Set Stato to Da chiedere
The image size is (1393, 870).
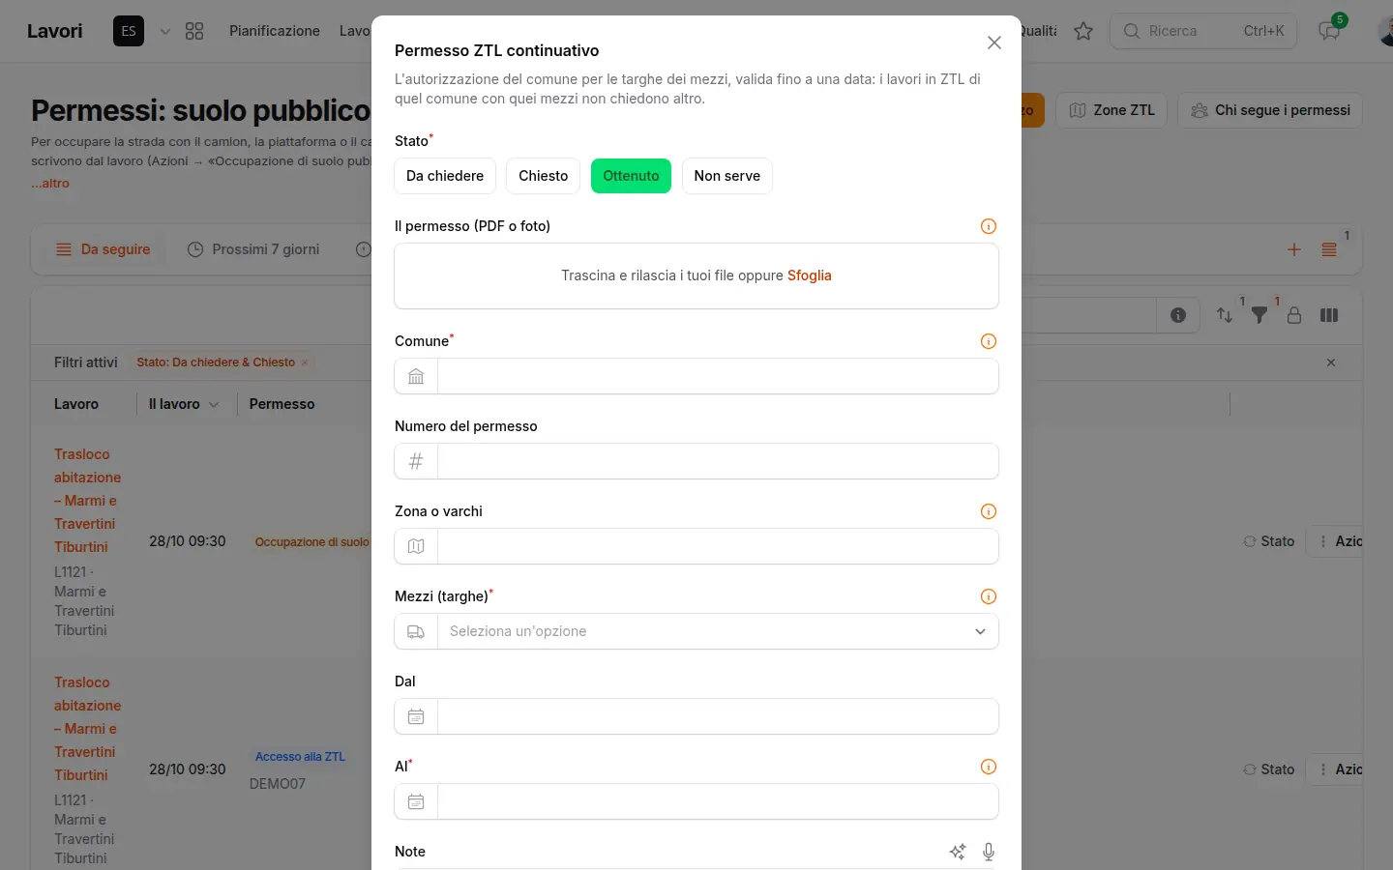point(445,176)
